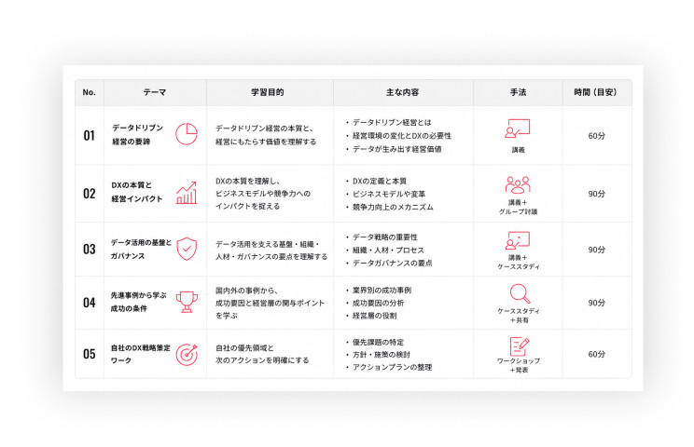Click the theme 自社のDX戦略策定ワーク

(140, 354)
